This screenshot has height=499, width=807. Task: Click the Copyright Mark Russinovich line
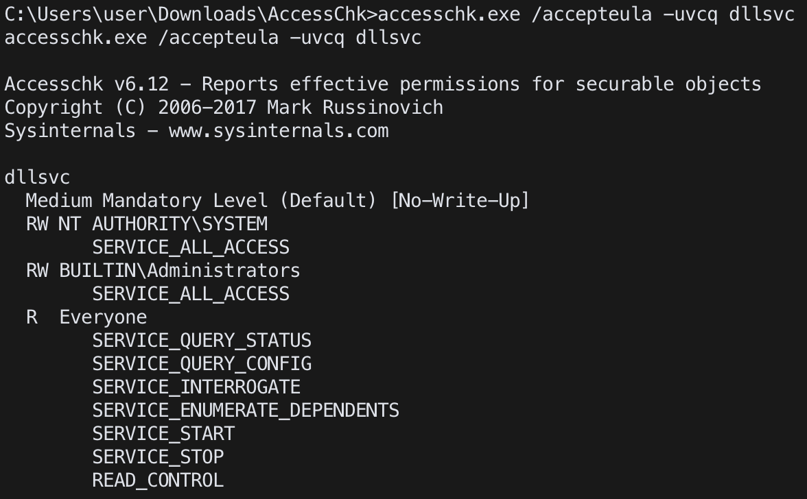click(x=224, y=108)
